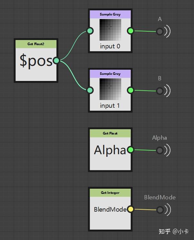
Task: Click 'BlendMode' text inside Get Integer node
Action: point(110,209)
